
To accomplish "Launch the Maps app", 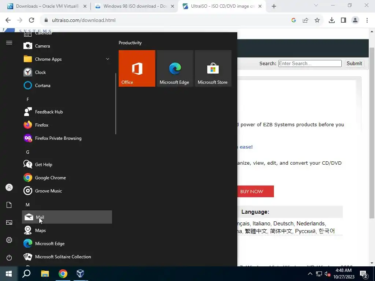I will [x=67, y=231].
